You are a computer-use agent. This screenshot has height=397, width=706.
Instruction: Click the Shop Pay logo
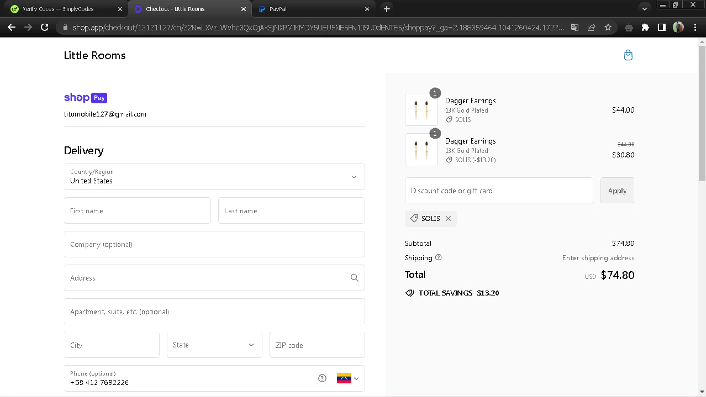pos(86,97)
